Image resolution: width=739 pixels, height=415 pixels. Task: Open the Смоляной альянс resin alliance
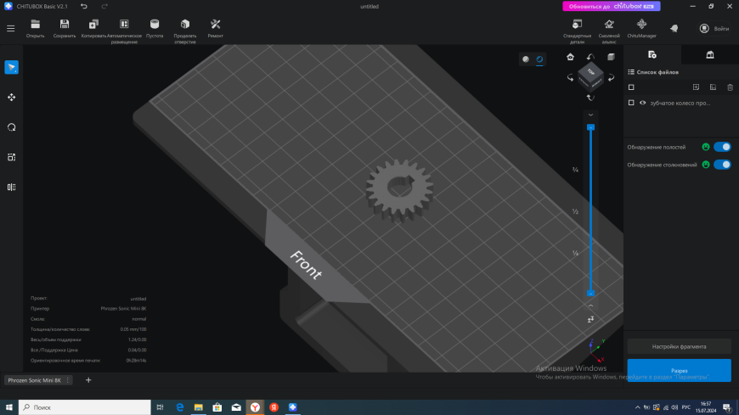click(x=609, y=31)
